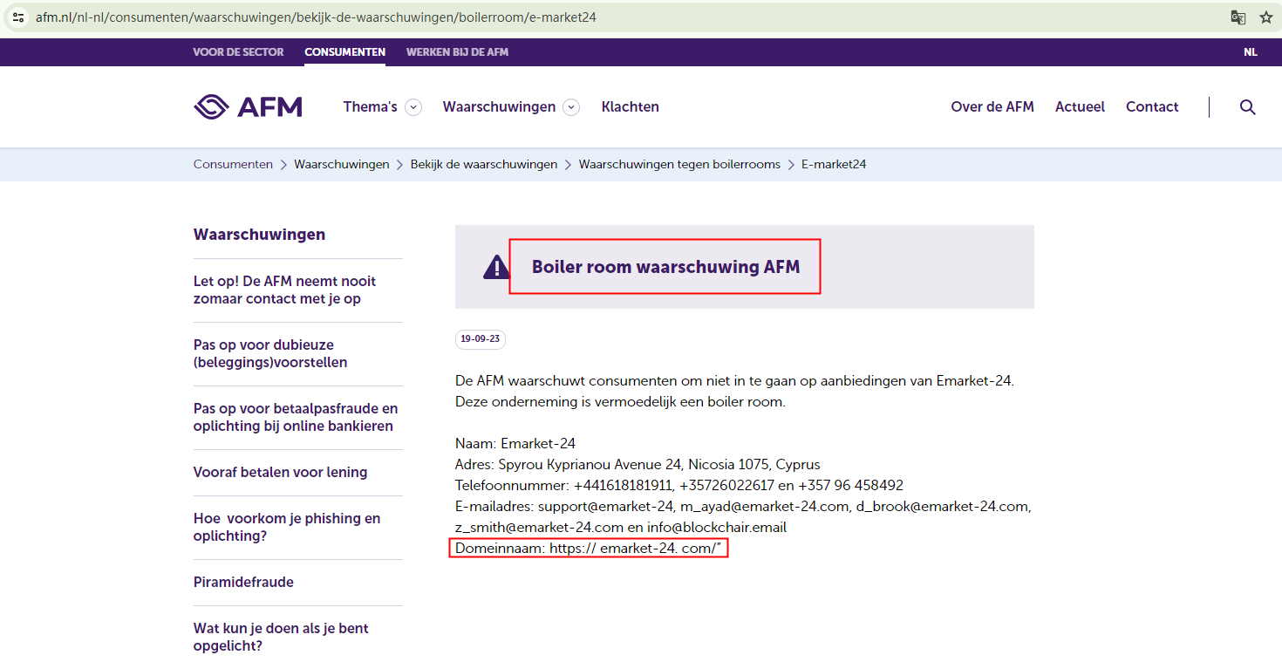
Task: Click the Telefoonnummer line
Action: pos(679,485)
